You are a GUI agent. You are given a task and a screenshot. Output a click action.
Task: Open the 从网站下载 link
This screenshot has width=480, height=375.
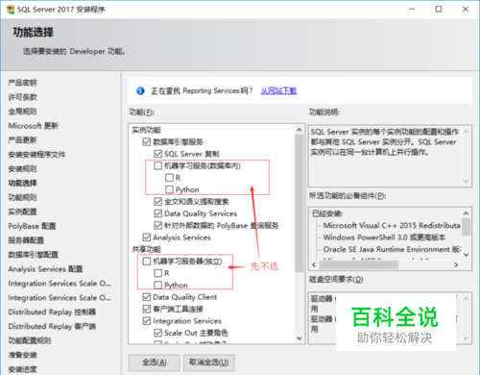[278, 91]
